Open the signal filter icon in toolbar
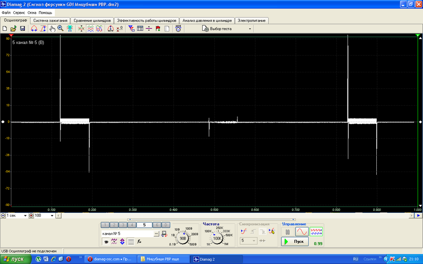 click(x=131, y=29)
